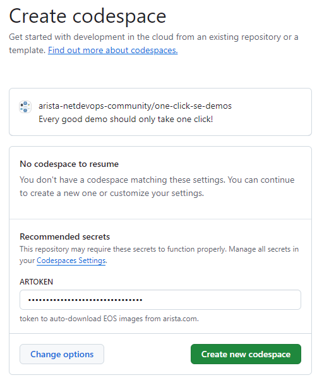317x380 pixels.
Task: Click the arista-netdevops-community repository avatar icon
Action: tap(25, 107)
